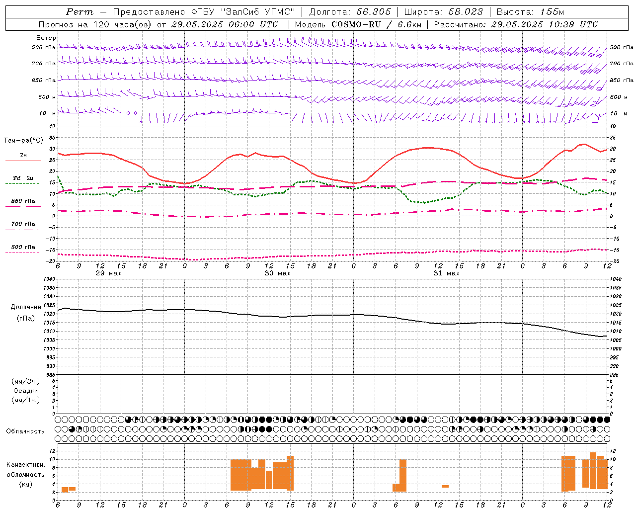Screen dimensions: 636x509
Task: Click the "Широта: 58.023" header value
Action: pos(444,12)
